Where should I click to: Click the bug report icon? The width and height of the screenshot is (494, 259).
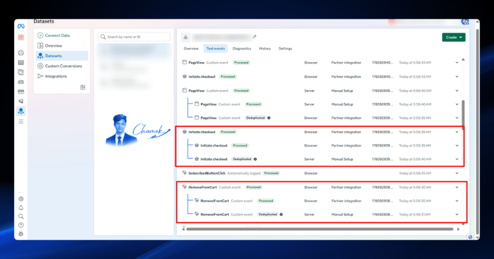21,234
